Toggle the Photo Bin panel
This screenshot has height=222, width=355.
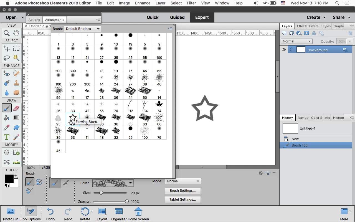point(11,214)
